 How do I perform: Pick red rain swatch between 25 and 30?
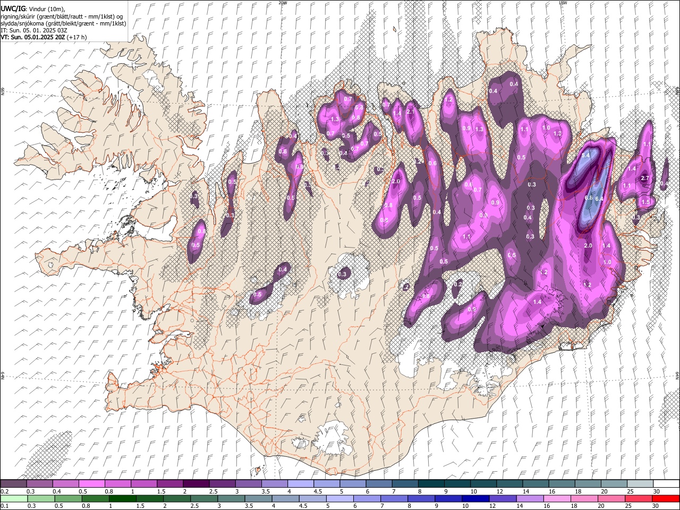(639, 498)
